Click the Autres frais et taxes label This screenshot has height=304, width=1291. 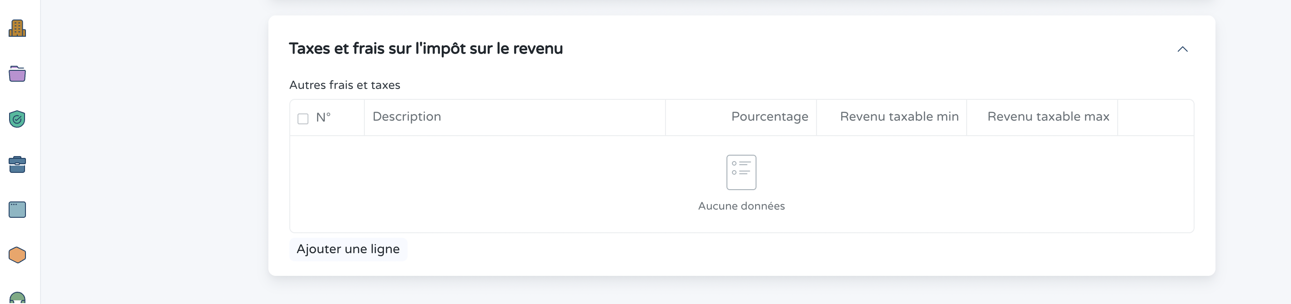tap(344, 84)
